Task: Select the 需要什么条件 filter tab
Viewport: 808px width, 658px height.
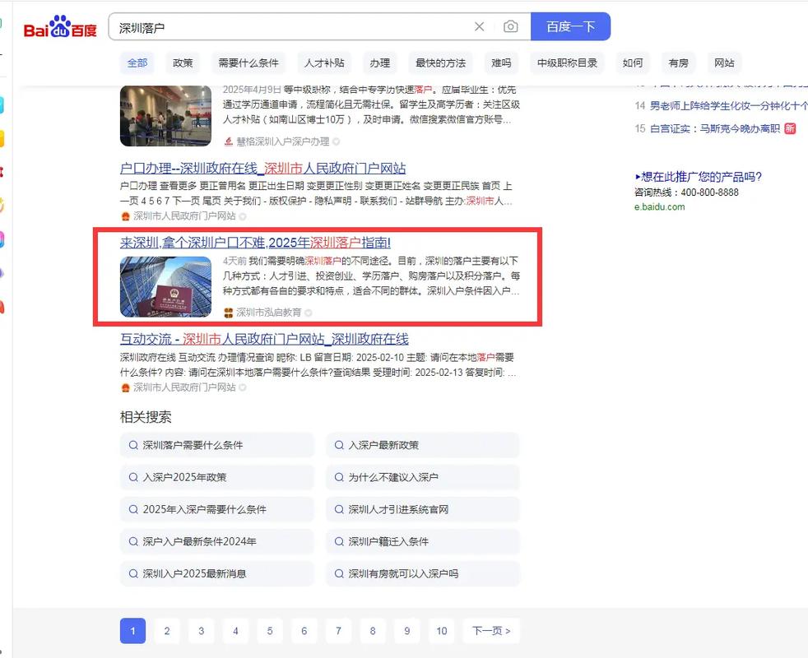Action: tap(248, 63)
